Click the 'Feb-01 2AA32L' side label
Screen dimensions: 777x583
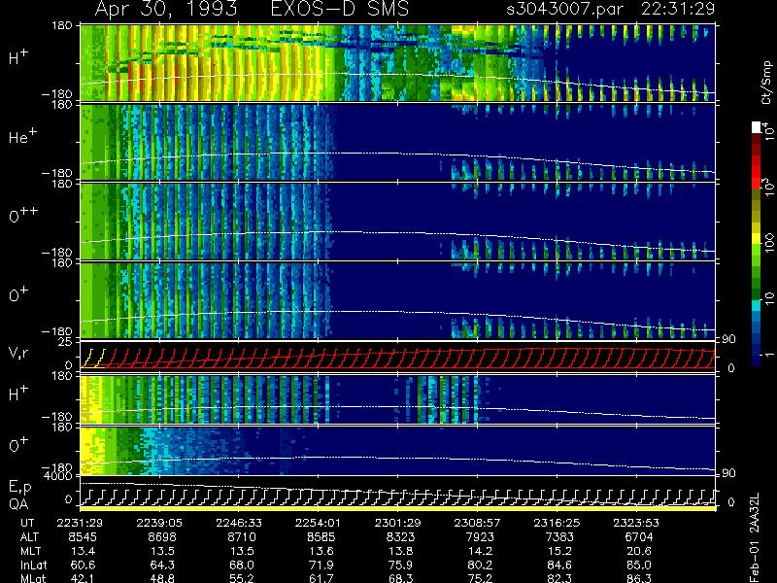pyautogui.click(x=755, y=537)
